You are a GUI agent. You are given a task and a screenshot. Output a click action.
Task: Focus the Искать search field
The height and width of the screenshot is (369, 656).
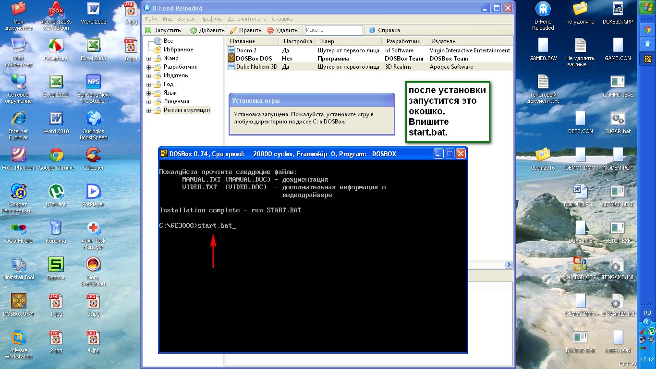[334, 30]
